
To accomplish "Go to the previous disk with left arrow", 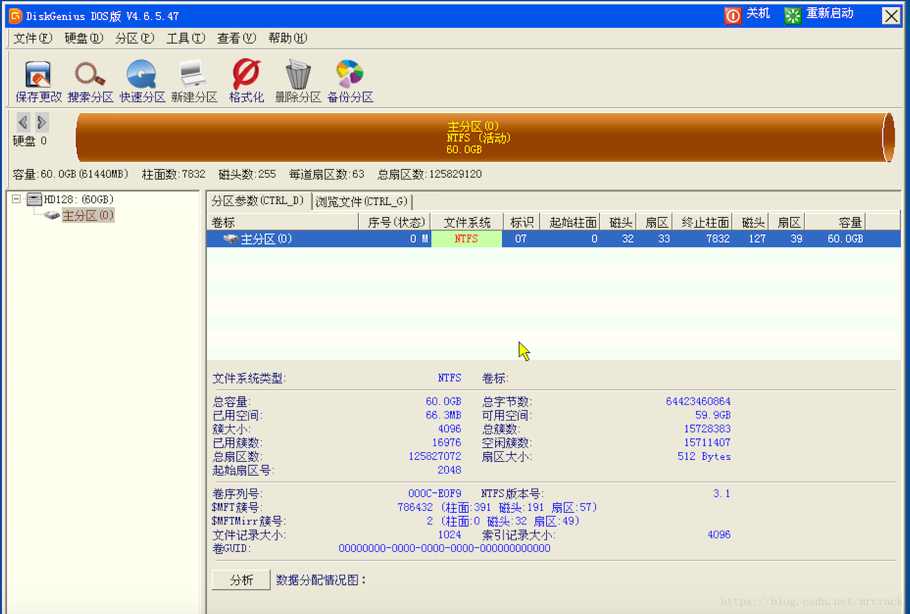I will 23,122.
